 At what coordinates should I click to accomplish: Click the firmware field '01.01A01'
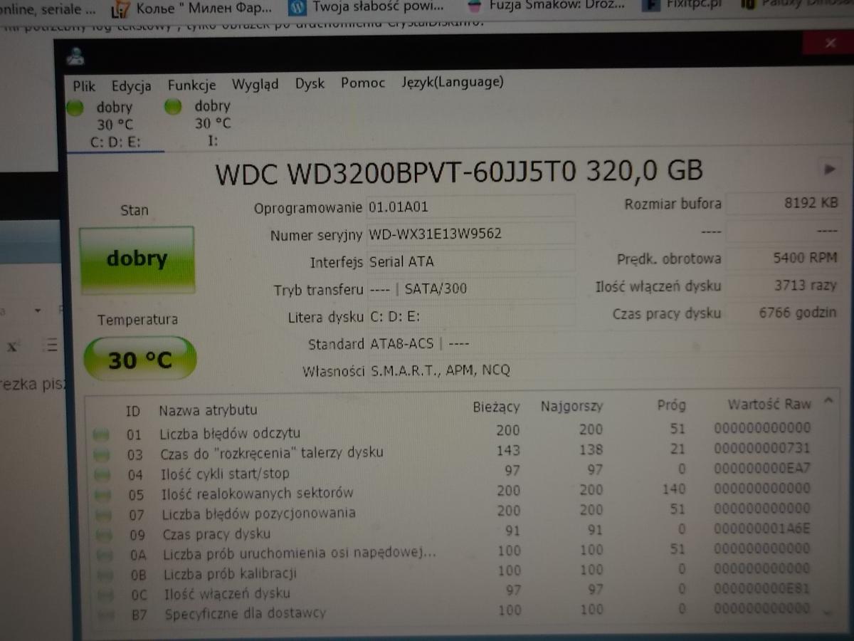pyautogui.click(x=470, y=207)
